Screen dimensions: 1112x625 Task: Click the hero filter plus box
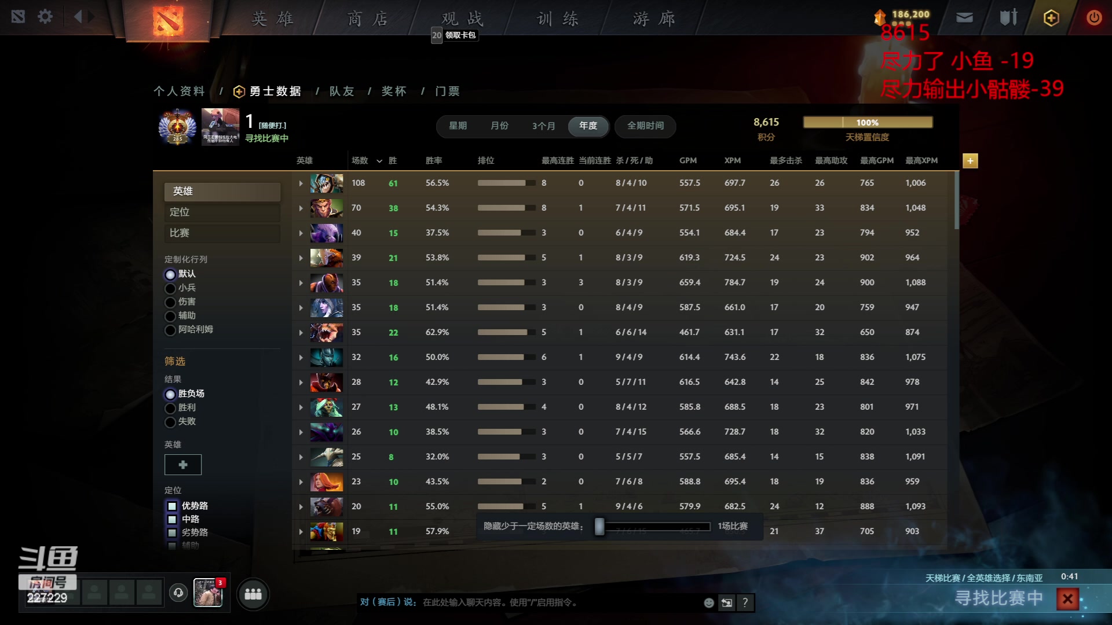click(183, 465)
